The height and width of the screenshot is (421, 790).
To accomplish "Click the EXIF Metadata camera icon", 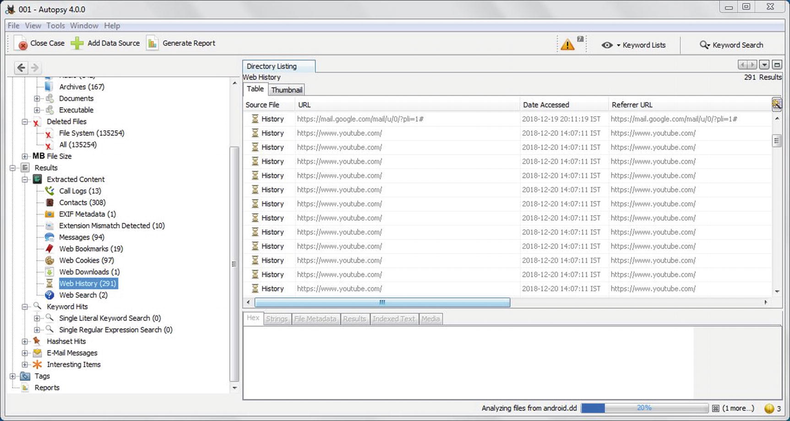I will [49, 214].
